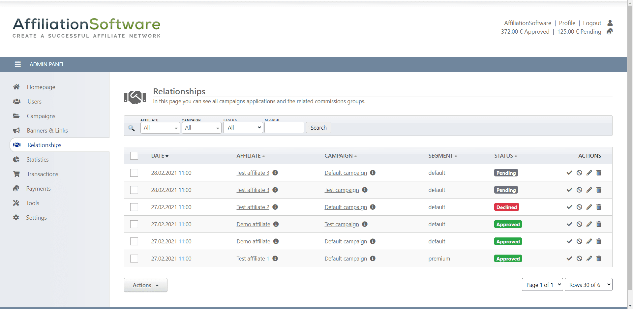
Task: Go to Transactions in the sidebar
Action: click(x=43, y=174)
